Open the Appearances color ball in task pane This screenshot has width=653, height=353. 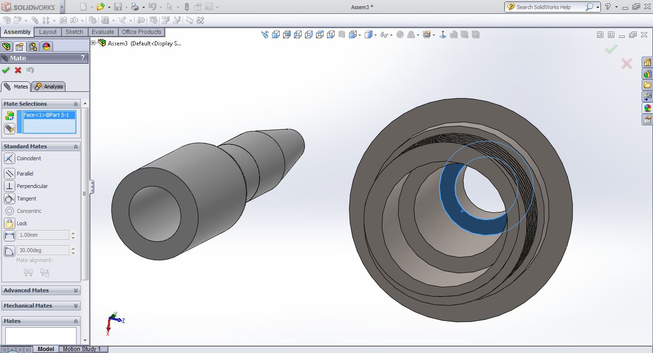point(647,108)
